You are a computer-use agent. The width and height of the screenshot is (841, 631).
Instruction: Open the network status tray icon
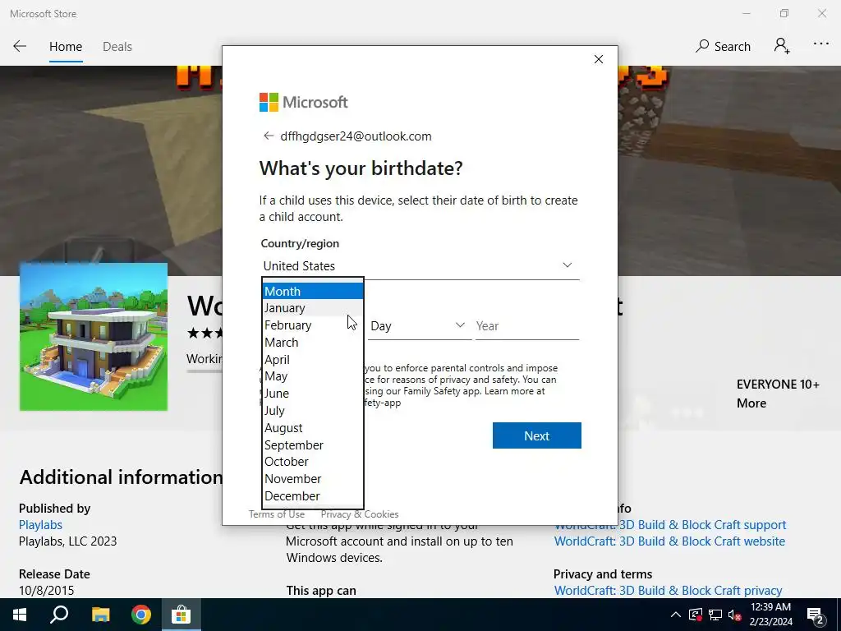point(715,615)
